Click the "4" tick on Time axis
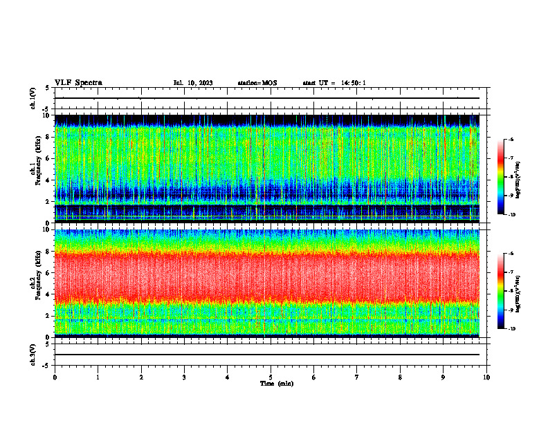 pyautogui.click(x=228, y=377)
